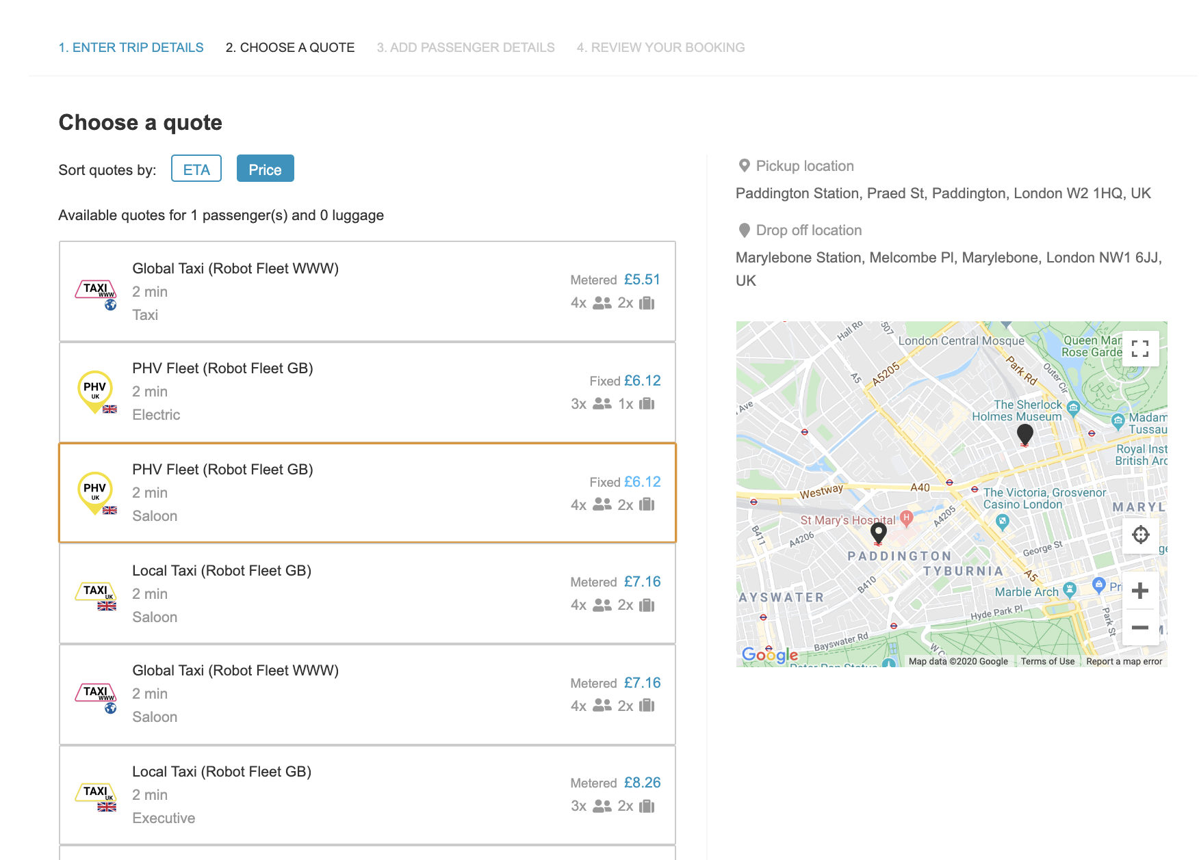This screenshot has width=1199, height=860.
Task: Toggle fullscreen view of the map
Action: point(1140,349)
